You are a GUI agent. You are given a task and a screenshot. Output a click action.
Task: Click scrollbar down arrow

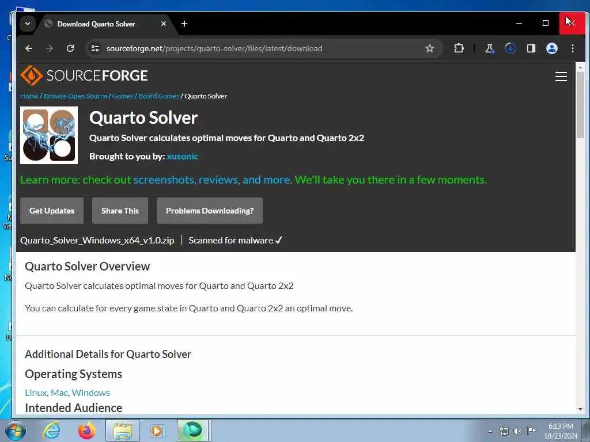pos(580,409)
